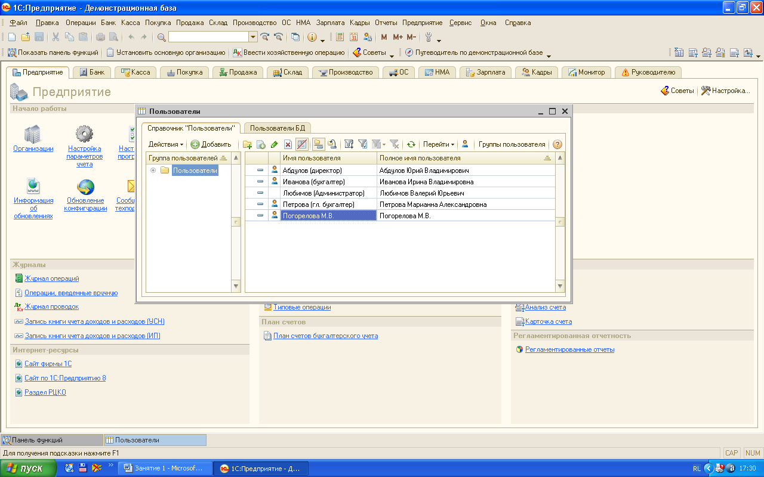
Task: Open the Регламентированные отчеты link
Action: (569, 349)
